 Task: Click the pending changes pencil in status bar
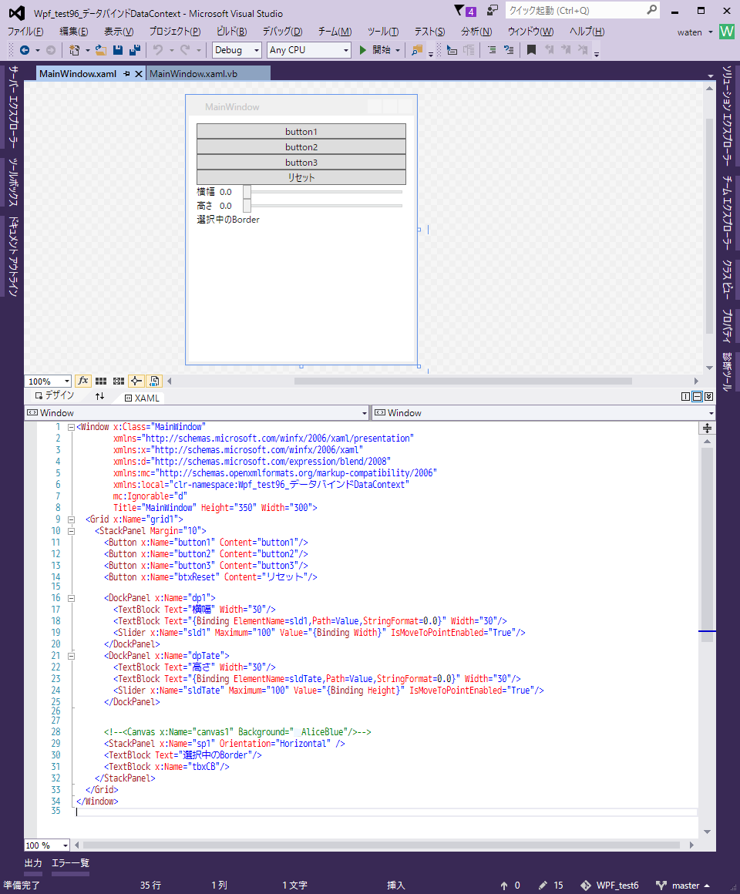(543, 886)
